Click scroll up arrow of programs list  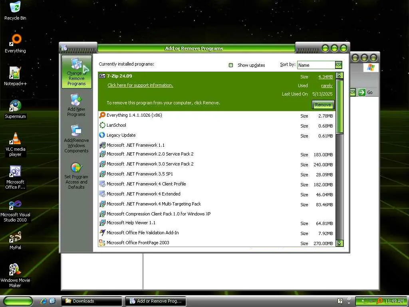(x=340, y=76)
